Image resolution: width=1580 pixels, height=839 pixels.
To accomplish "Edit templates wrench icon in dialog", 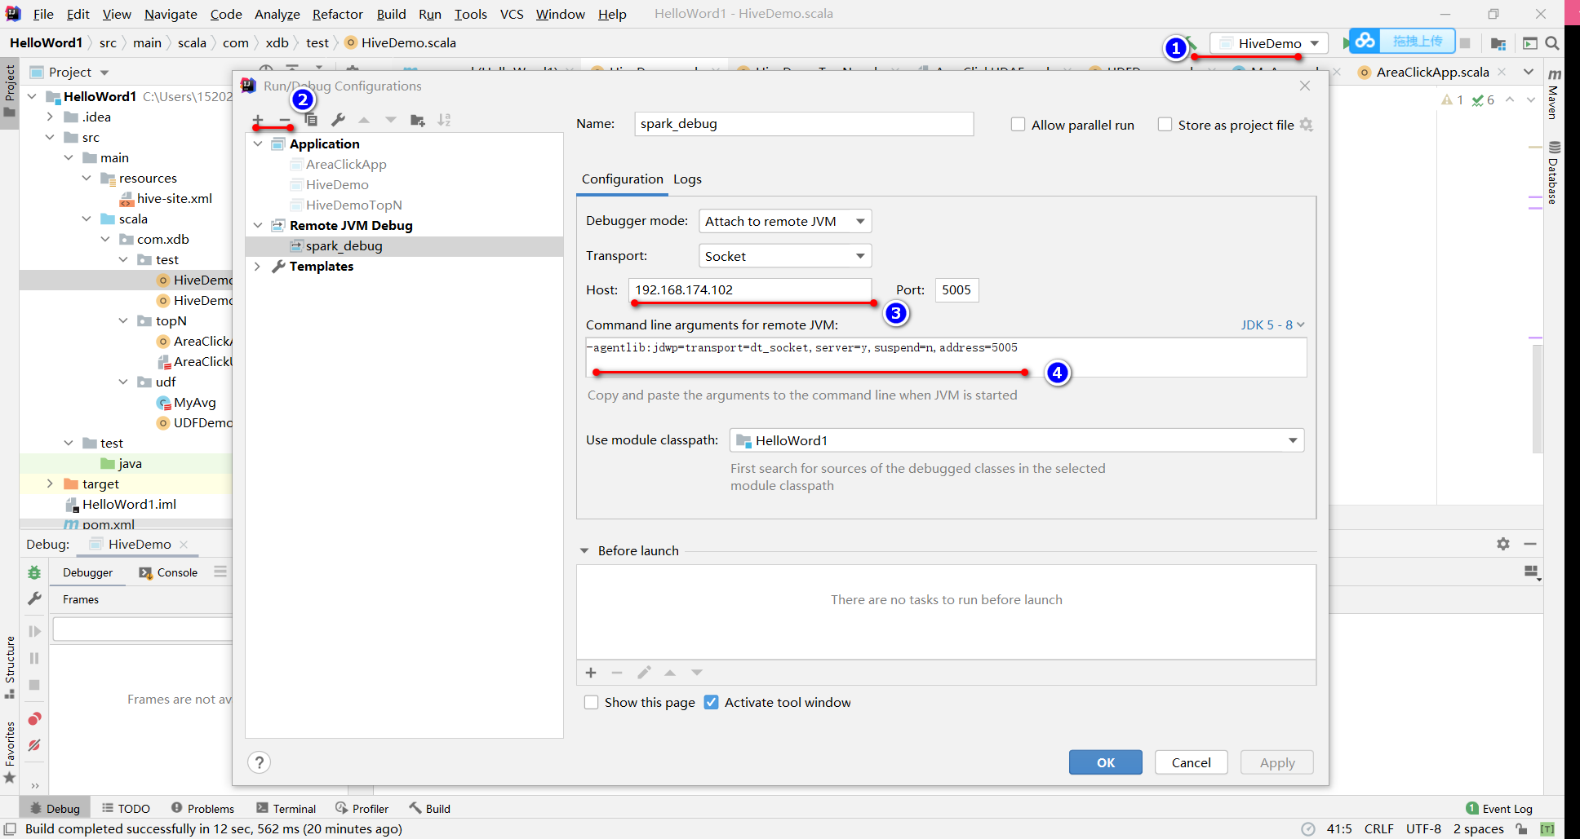I will click(x=338, y=120).
